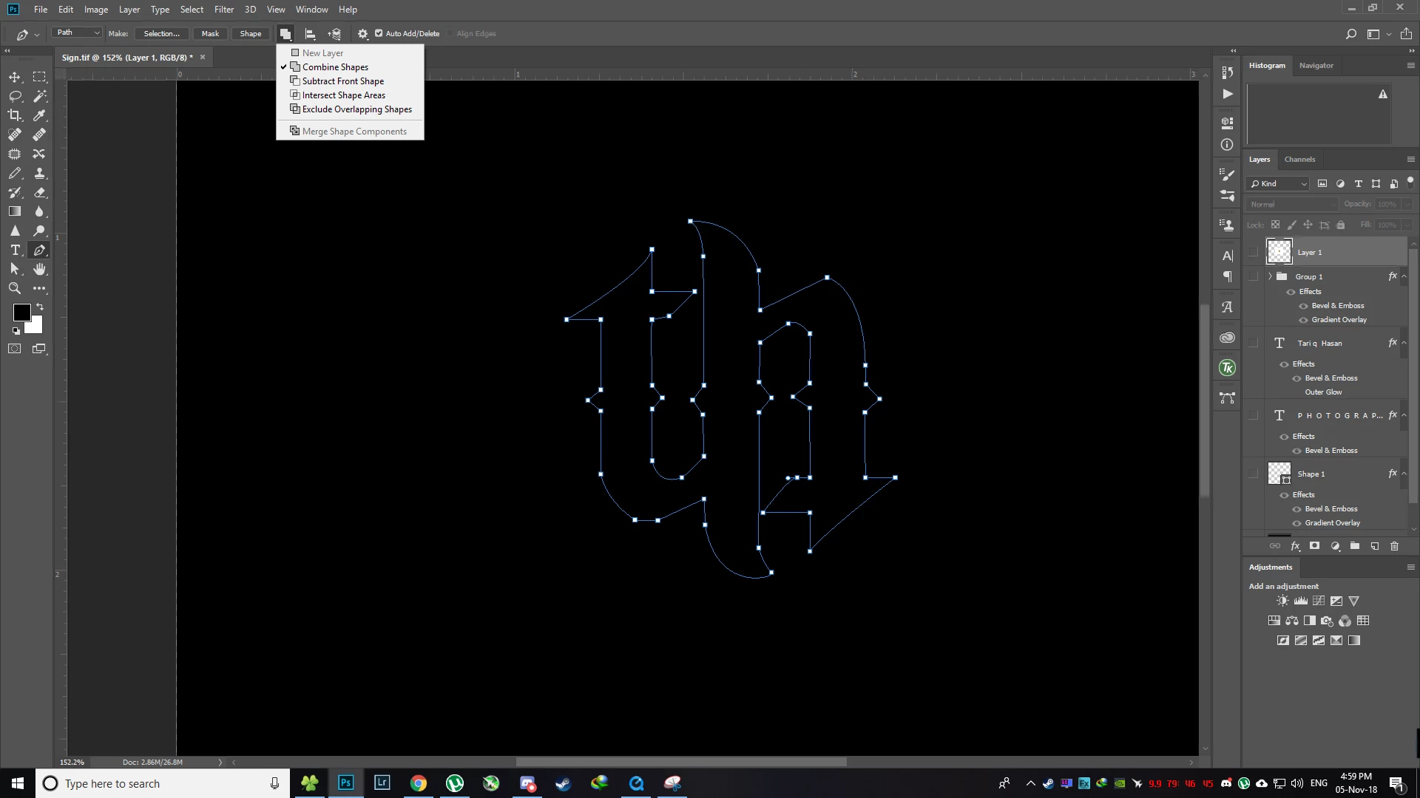Select the Tariq Hasan text layer
1420x798 pixels.
[x=1319, y=344]
